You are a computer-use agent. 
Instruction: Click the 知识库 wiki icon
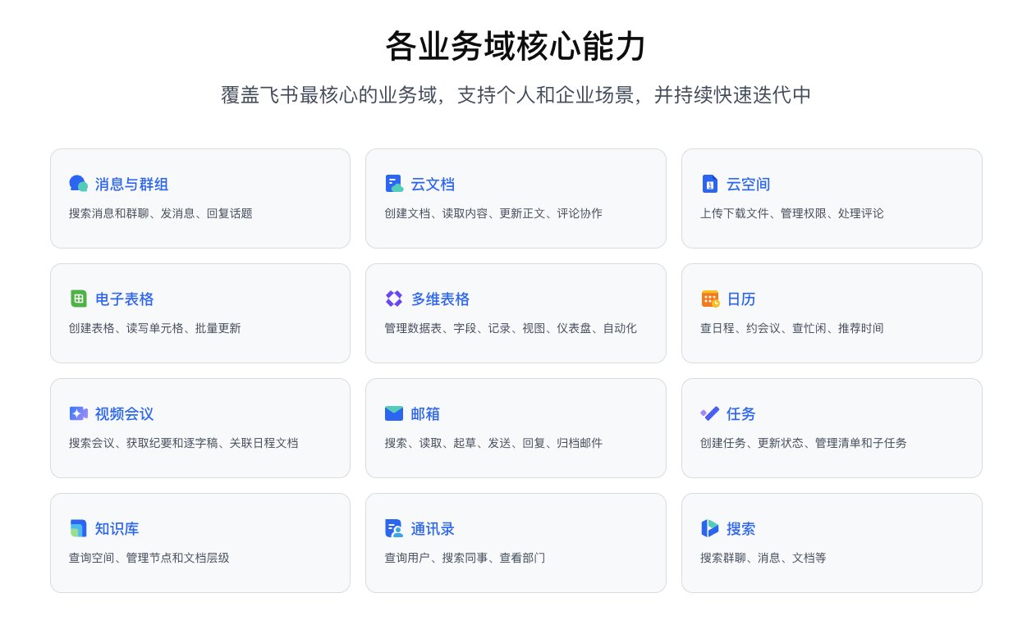[78, 528]
